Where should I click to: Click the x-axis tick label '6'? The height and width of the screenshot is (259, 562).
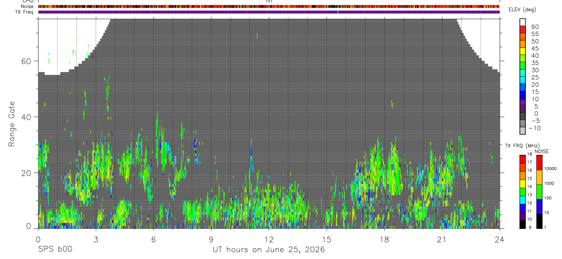pyautogui.click(x=153, y=239)
